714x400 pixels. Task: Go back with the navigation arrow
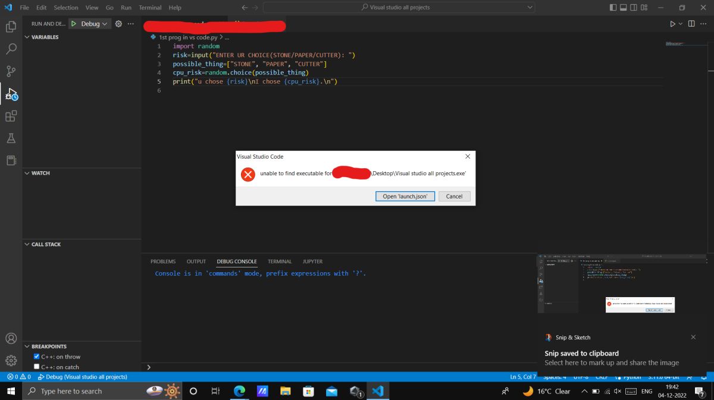(x=245, y=8)
